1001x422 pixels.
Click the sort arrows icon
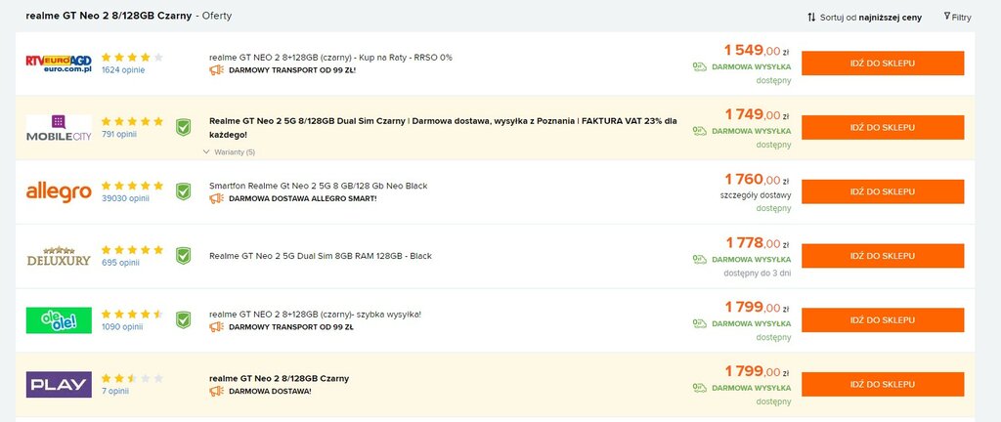[x=811, y=18]
